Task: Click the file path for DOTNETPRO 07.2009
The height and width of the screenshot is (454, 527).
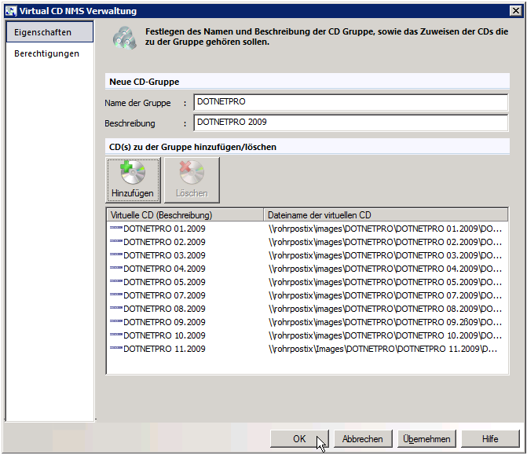Action: (385, 295)
